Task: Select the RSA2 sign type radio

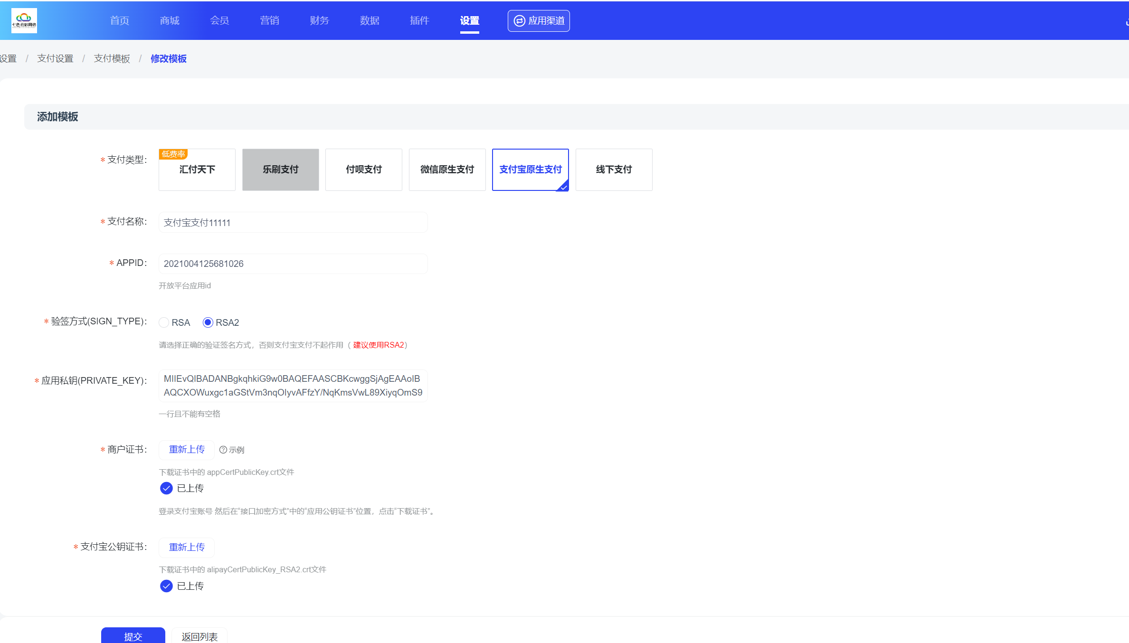Action: 208,323
